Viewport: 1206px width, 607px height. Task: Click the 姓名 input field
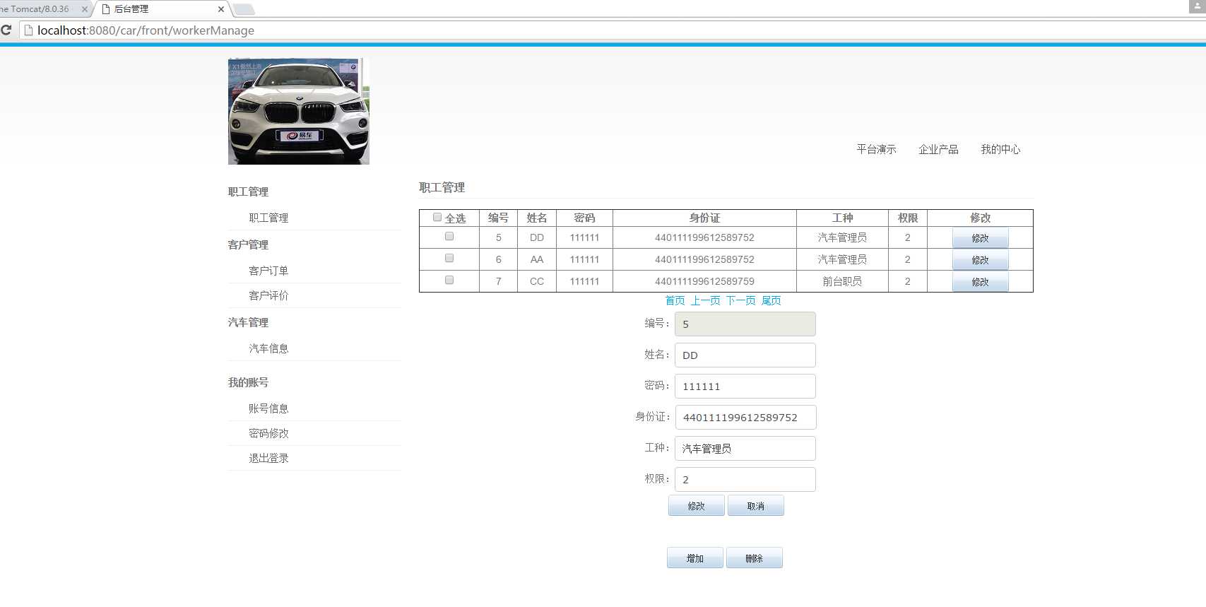click(745, 355)
